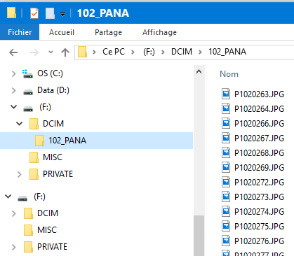This screenshot has width=294, height=256.
Task: Switch to the Affichage ribbon tab
Action: (x=159, y=32)
